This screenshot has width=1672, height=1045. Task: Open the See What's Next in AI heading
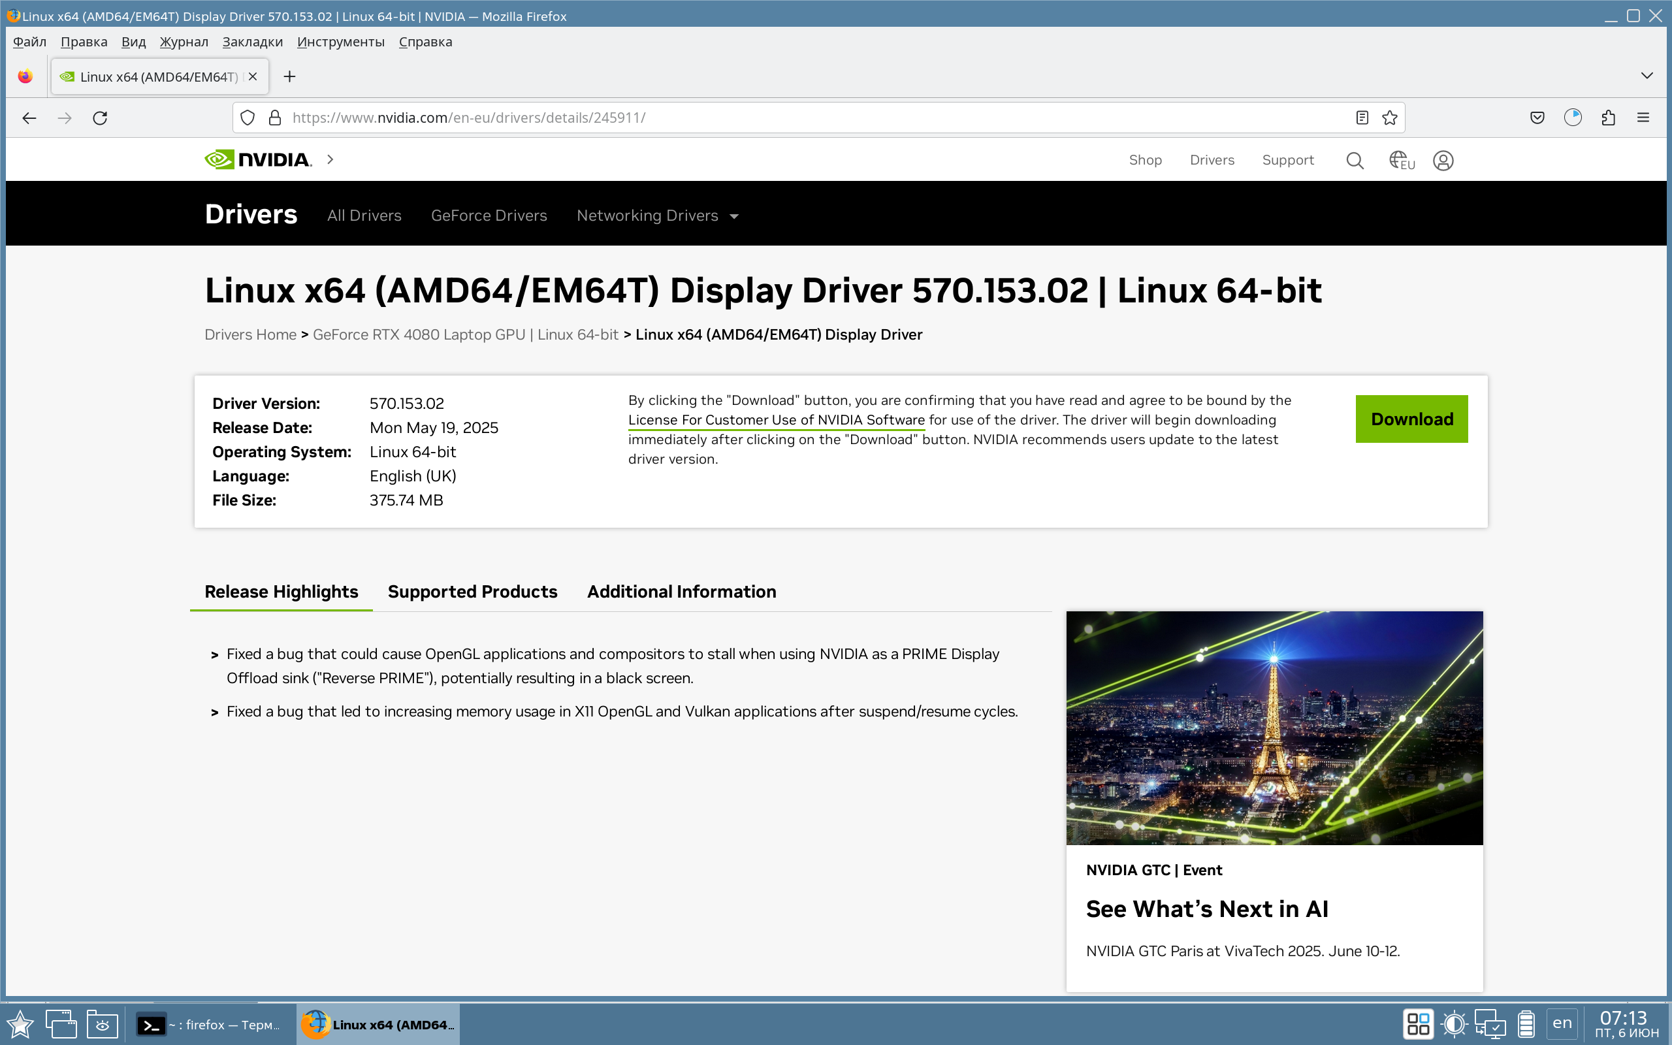pos(1206,909)
